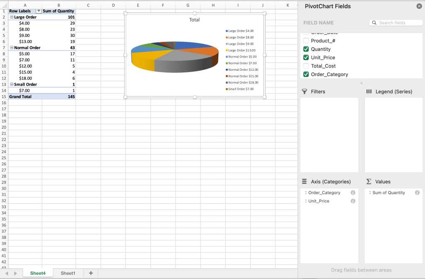Uncheck the Order_Category field
Viewport: 425px width, 279px height.
point(306,74)
